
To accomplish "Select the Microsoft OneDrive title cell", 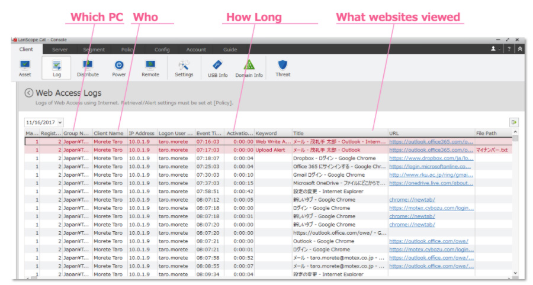I will (x=340, y=183).
